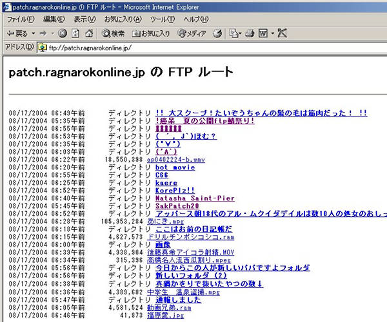Viewport: 387px width, 322px height.
Task: Refresh the page with the toolbar icon
Action: (76, 33)
